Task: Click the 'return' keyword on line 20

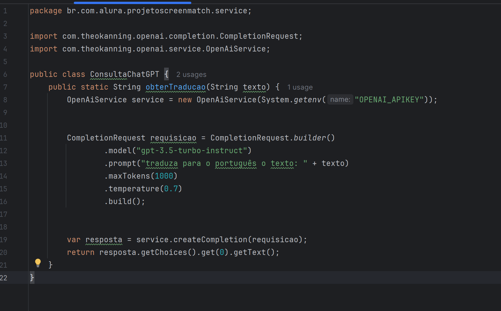Action: click(81, 252)
